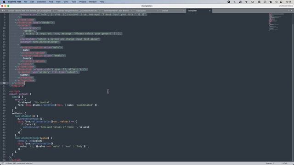Open the HTML syntax selector
The width and height of the screenshot is (294, 165).
tap(285, 163)
